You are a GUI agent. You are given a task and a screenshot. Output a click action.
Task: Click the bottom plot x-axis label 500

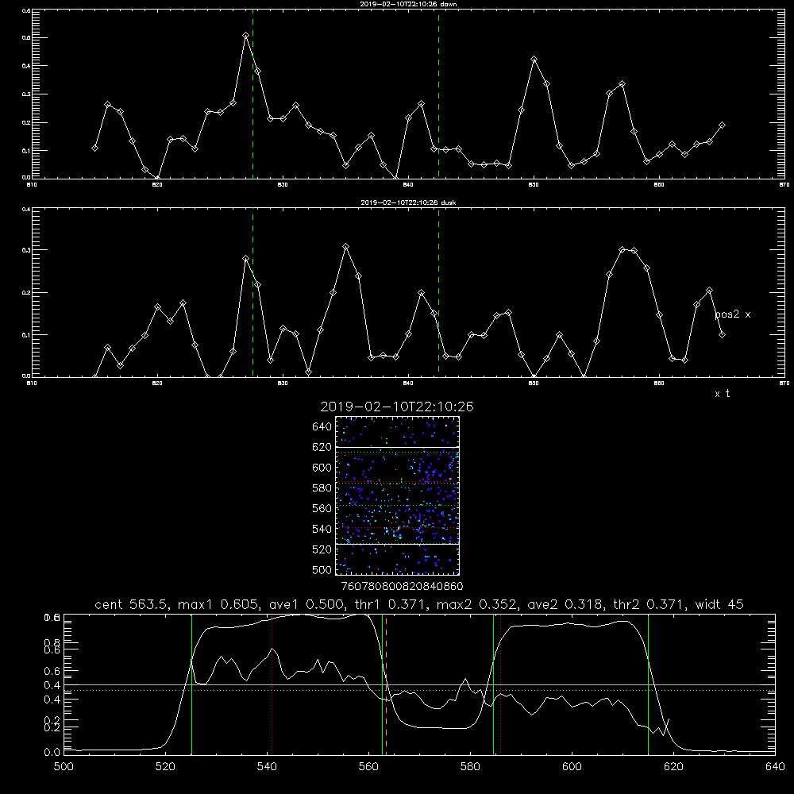coord(64,767)
